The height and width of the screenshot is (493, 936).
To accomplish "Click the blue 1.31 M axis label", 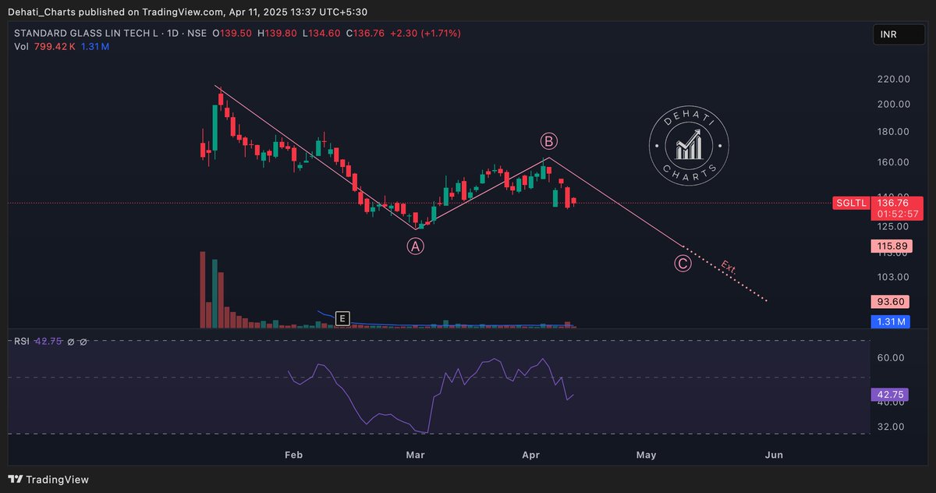I will 892,321.
